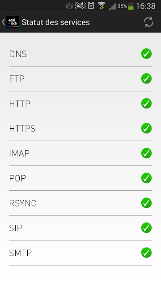Tap the refresh icon in the header
Image resolution: width=161 pixels, height=286 pixels.
pos(148,22)
